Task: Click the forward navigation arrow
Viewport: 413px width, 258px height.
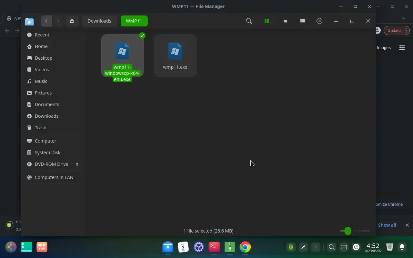Action: pyautogui.click(x=58, y=21)
